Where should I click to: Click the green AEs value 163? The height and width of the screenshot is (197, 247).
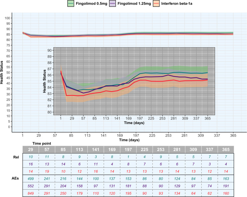[226, 179]
